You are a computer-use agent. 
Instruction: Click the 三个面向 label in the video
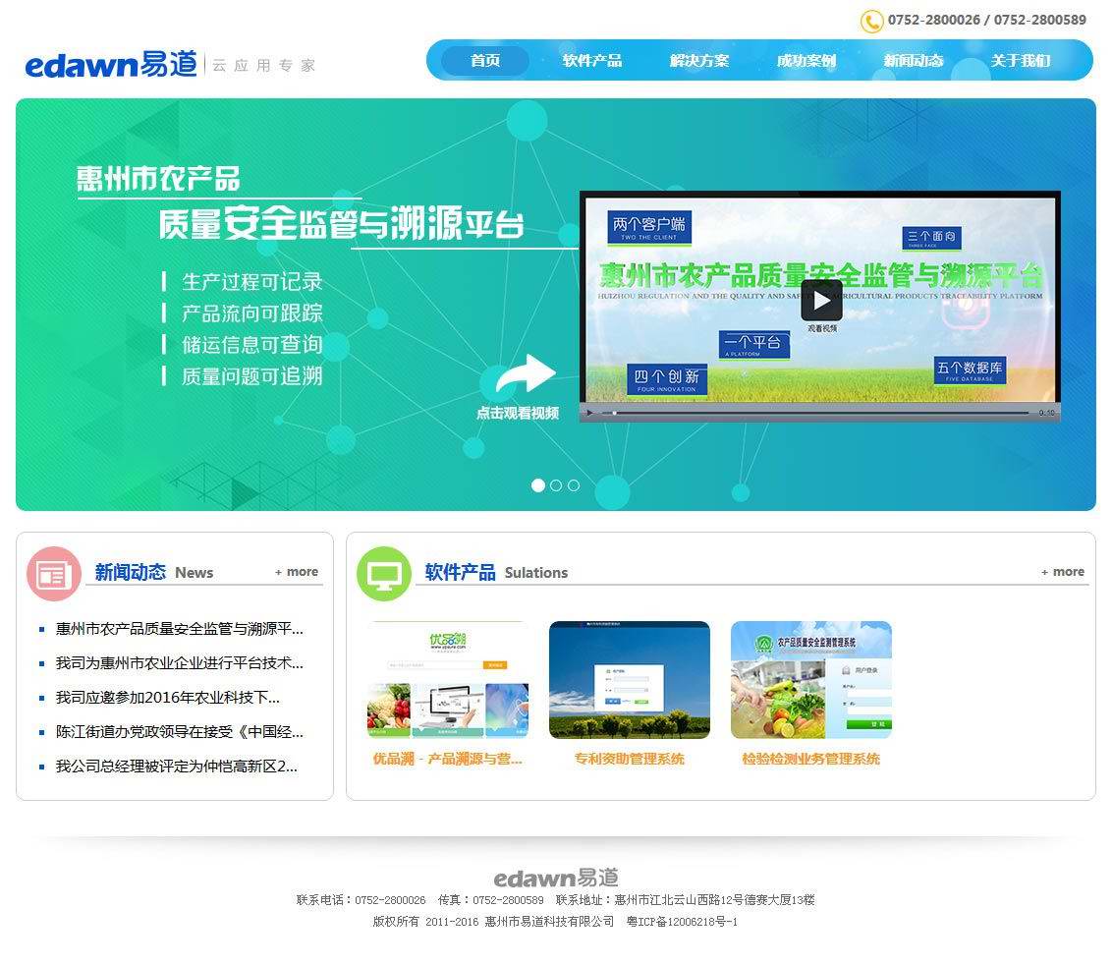[x=932, y=238]
